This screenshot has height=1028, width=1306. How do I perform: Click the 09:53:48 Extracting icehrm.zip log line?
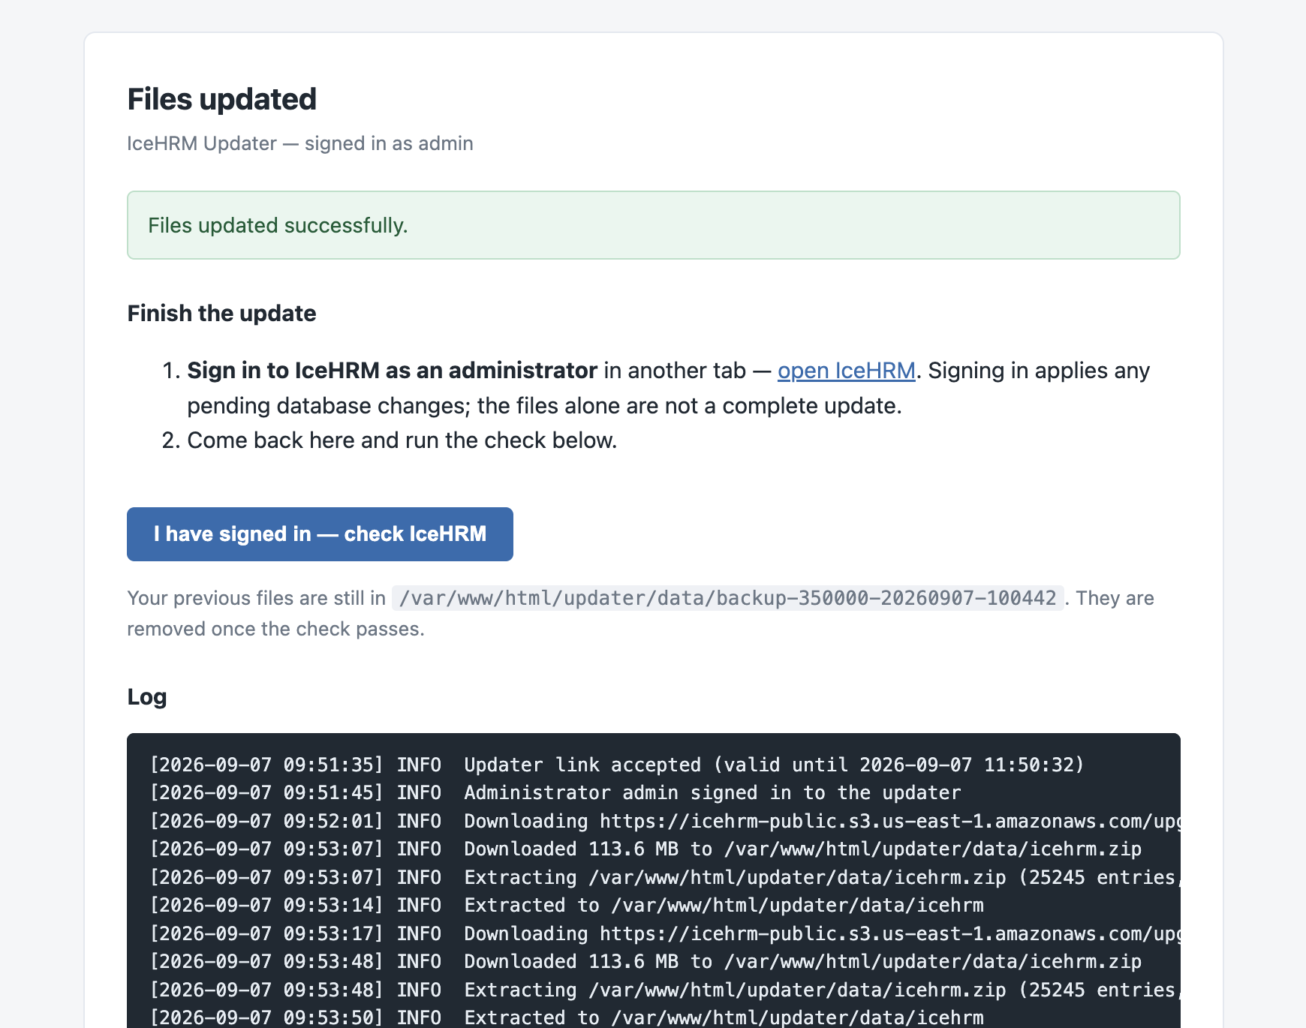665,990
